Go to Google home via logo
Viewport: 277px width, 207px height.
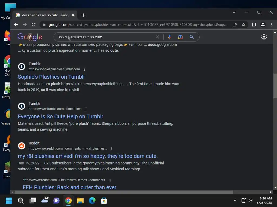[30, 37]
